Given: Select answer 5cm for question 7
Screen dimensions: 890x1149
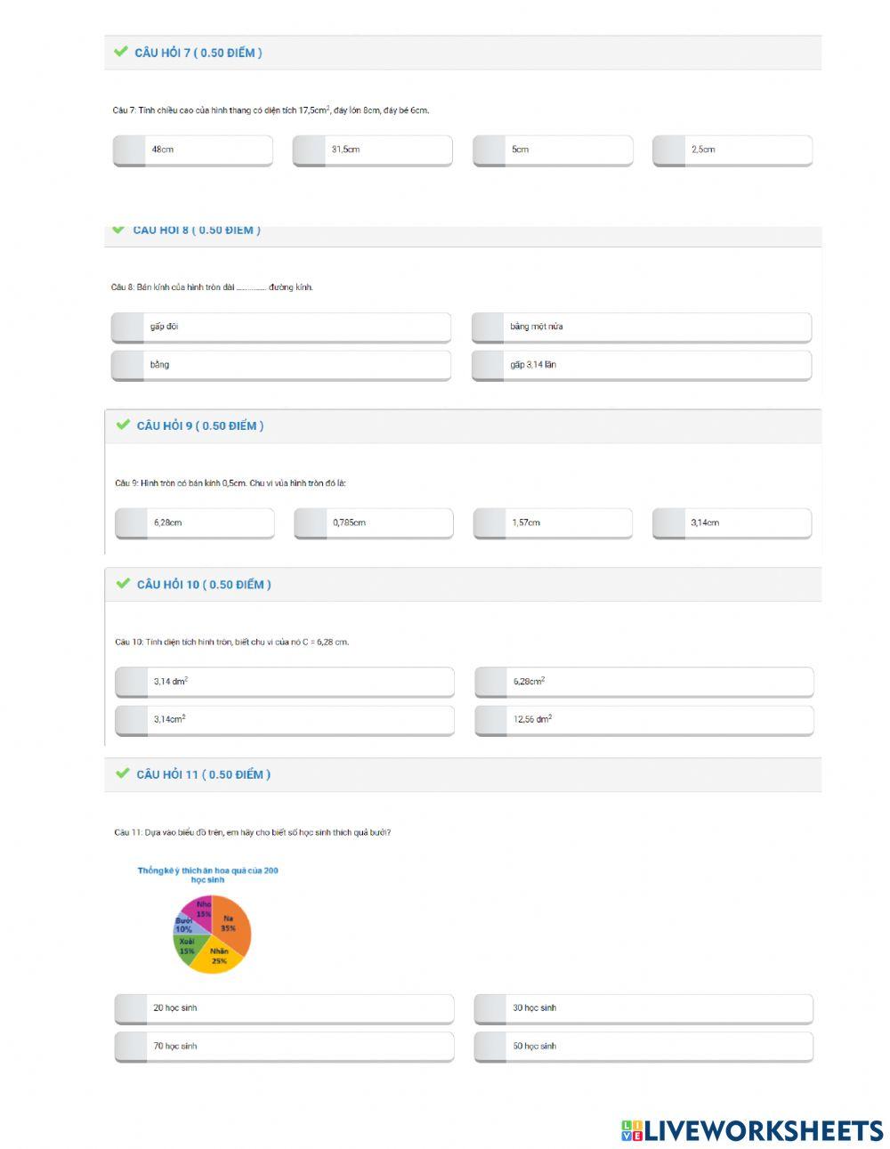Looking at the screenshot, I should 552,150.
